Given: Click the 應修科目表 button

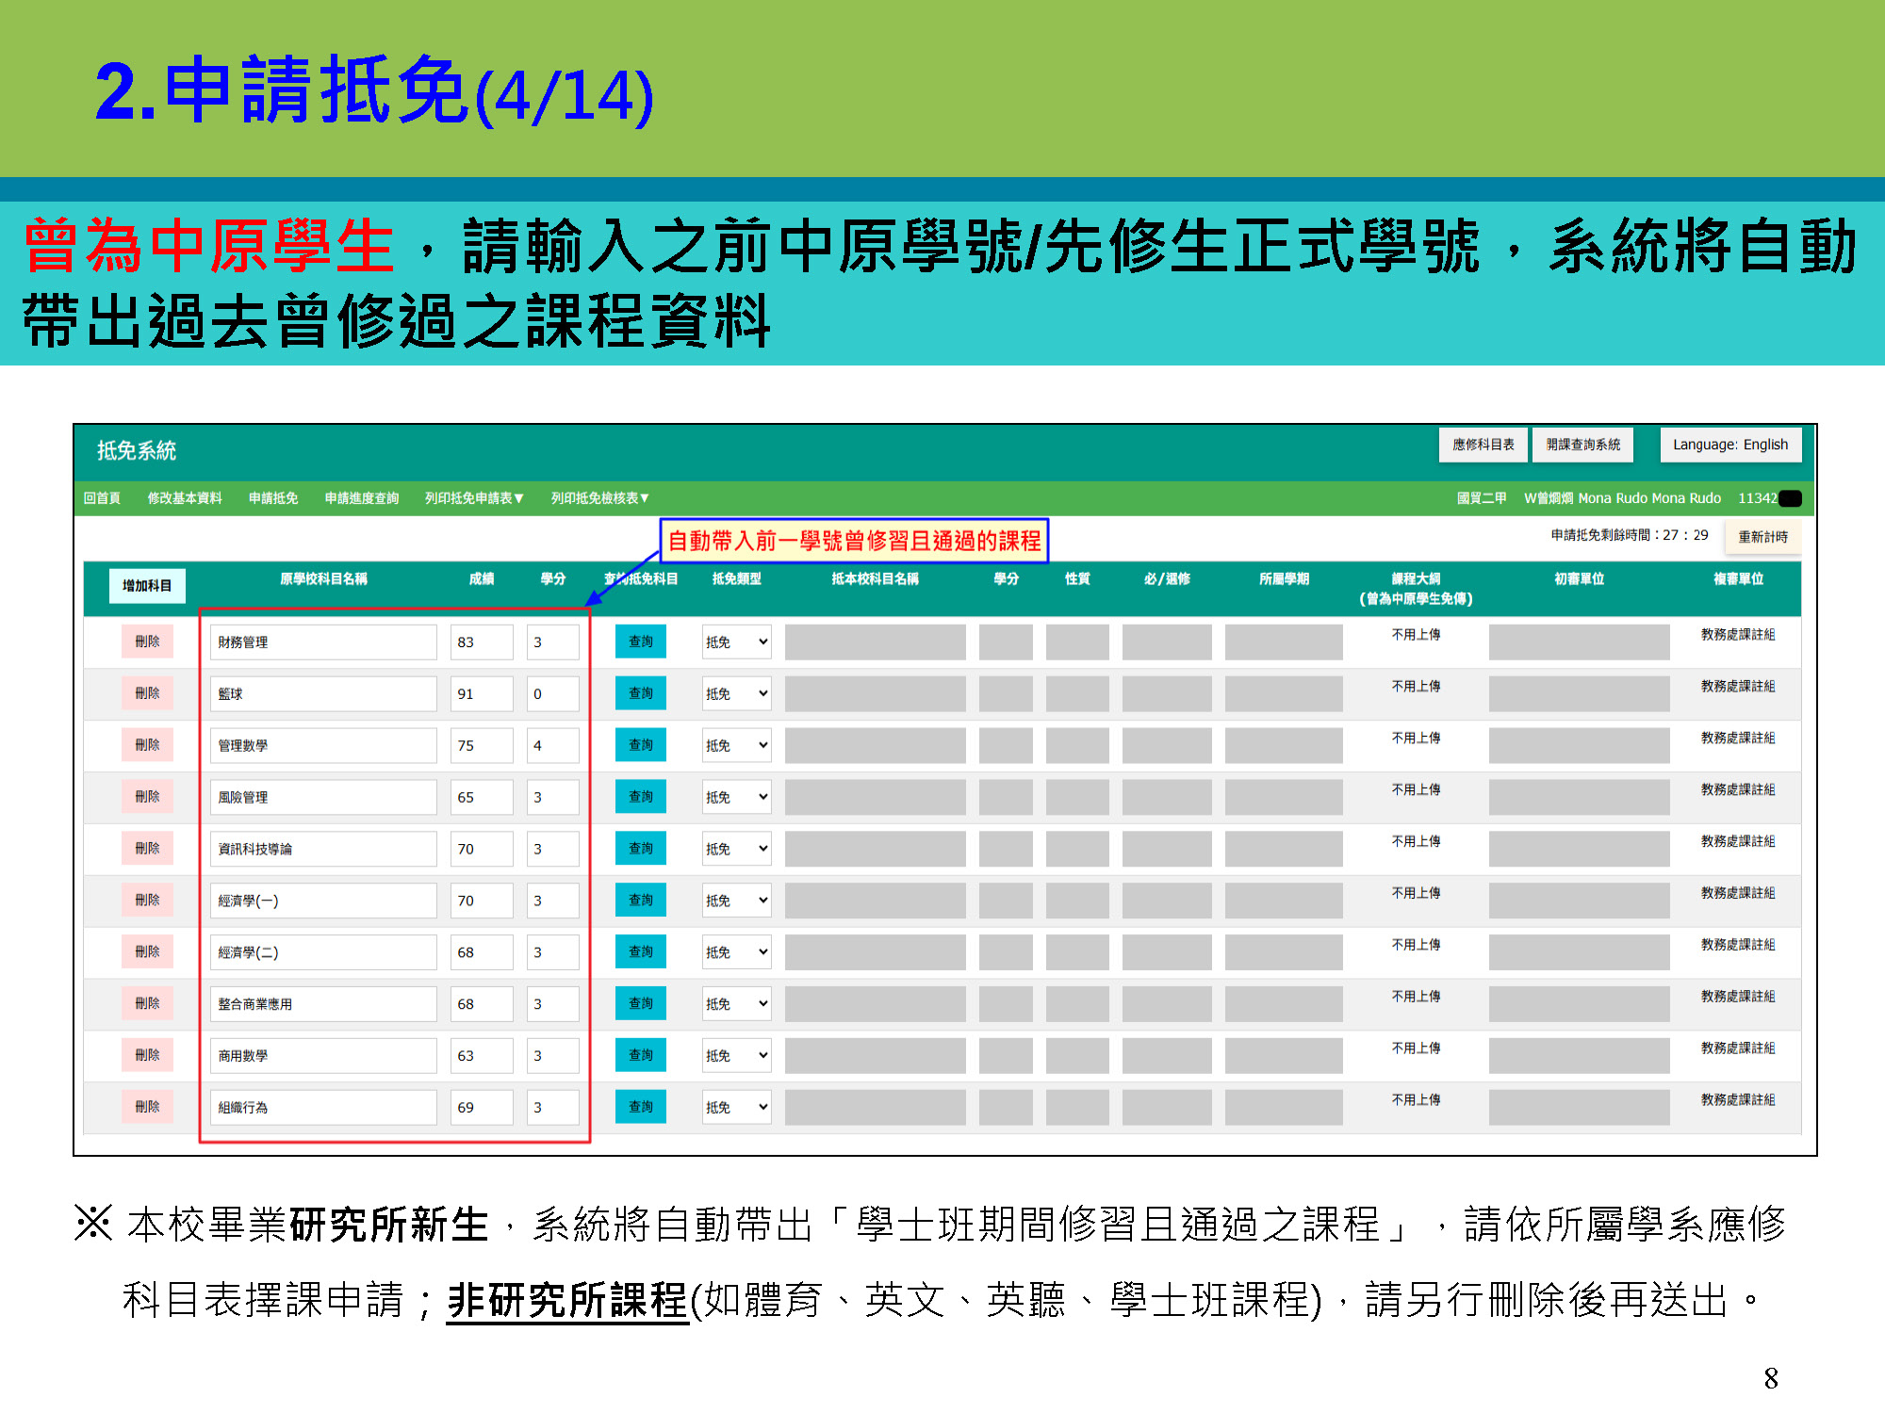Looking at the screenshot, I should [1483, 445].
